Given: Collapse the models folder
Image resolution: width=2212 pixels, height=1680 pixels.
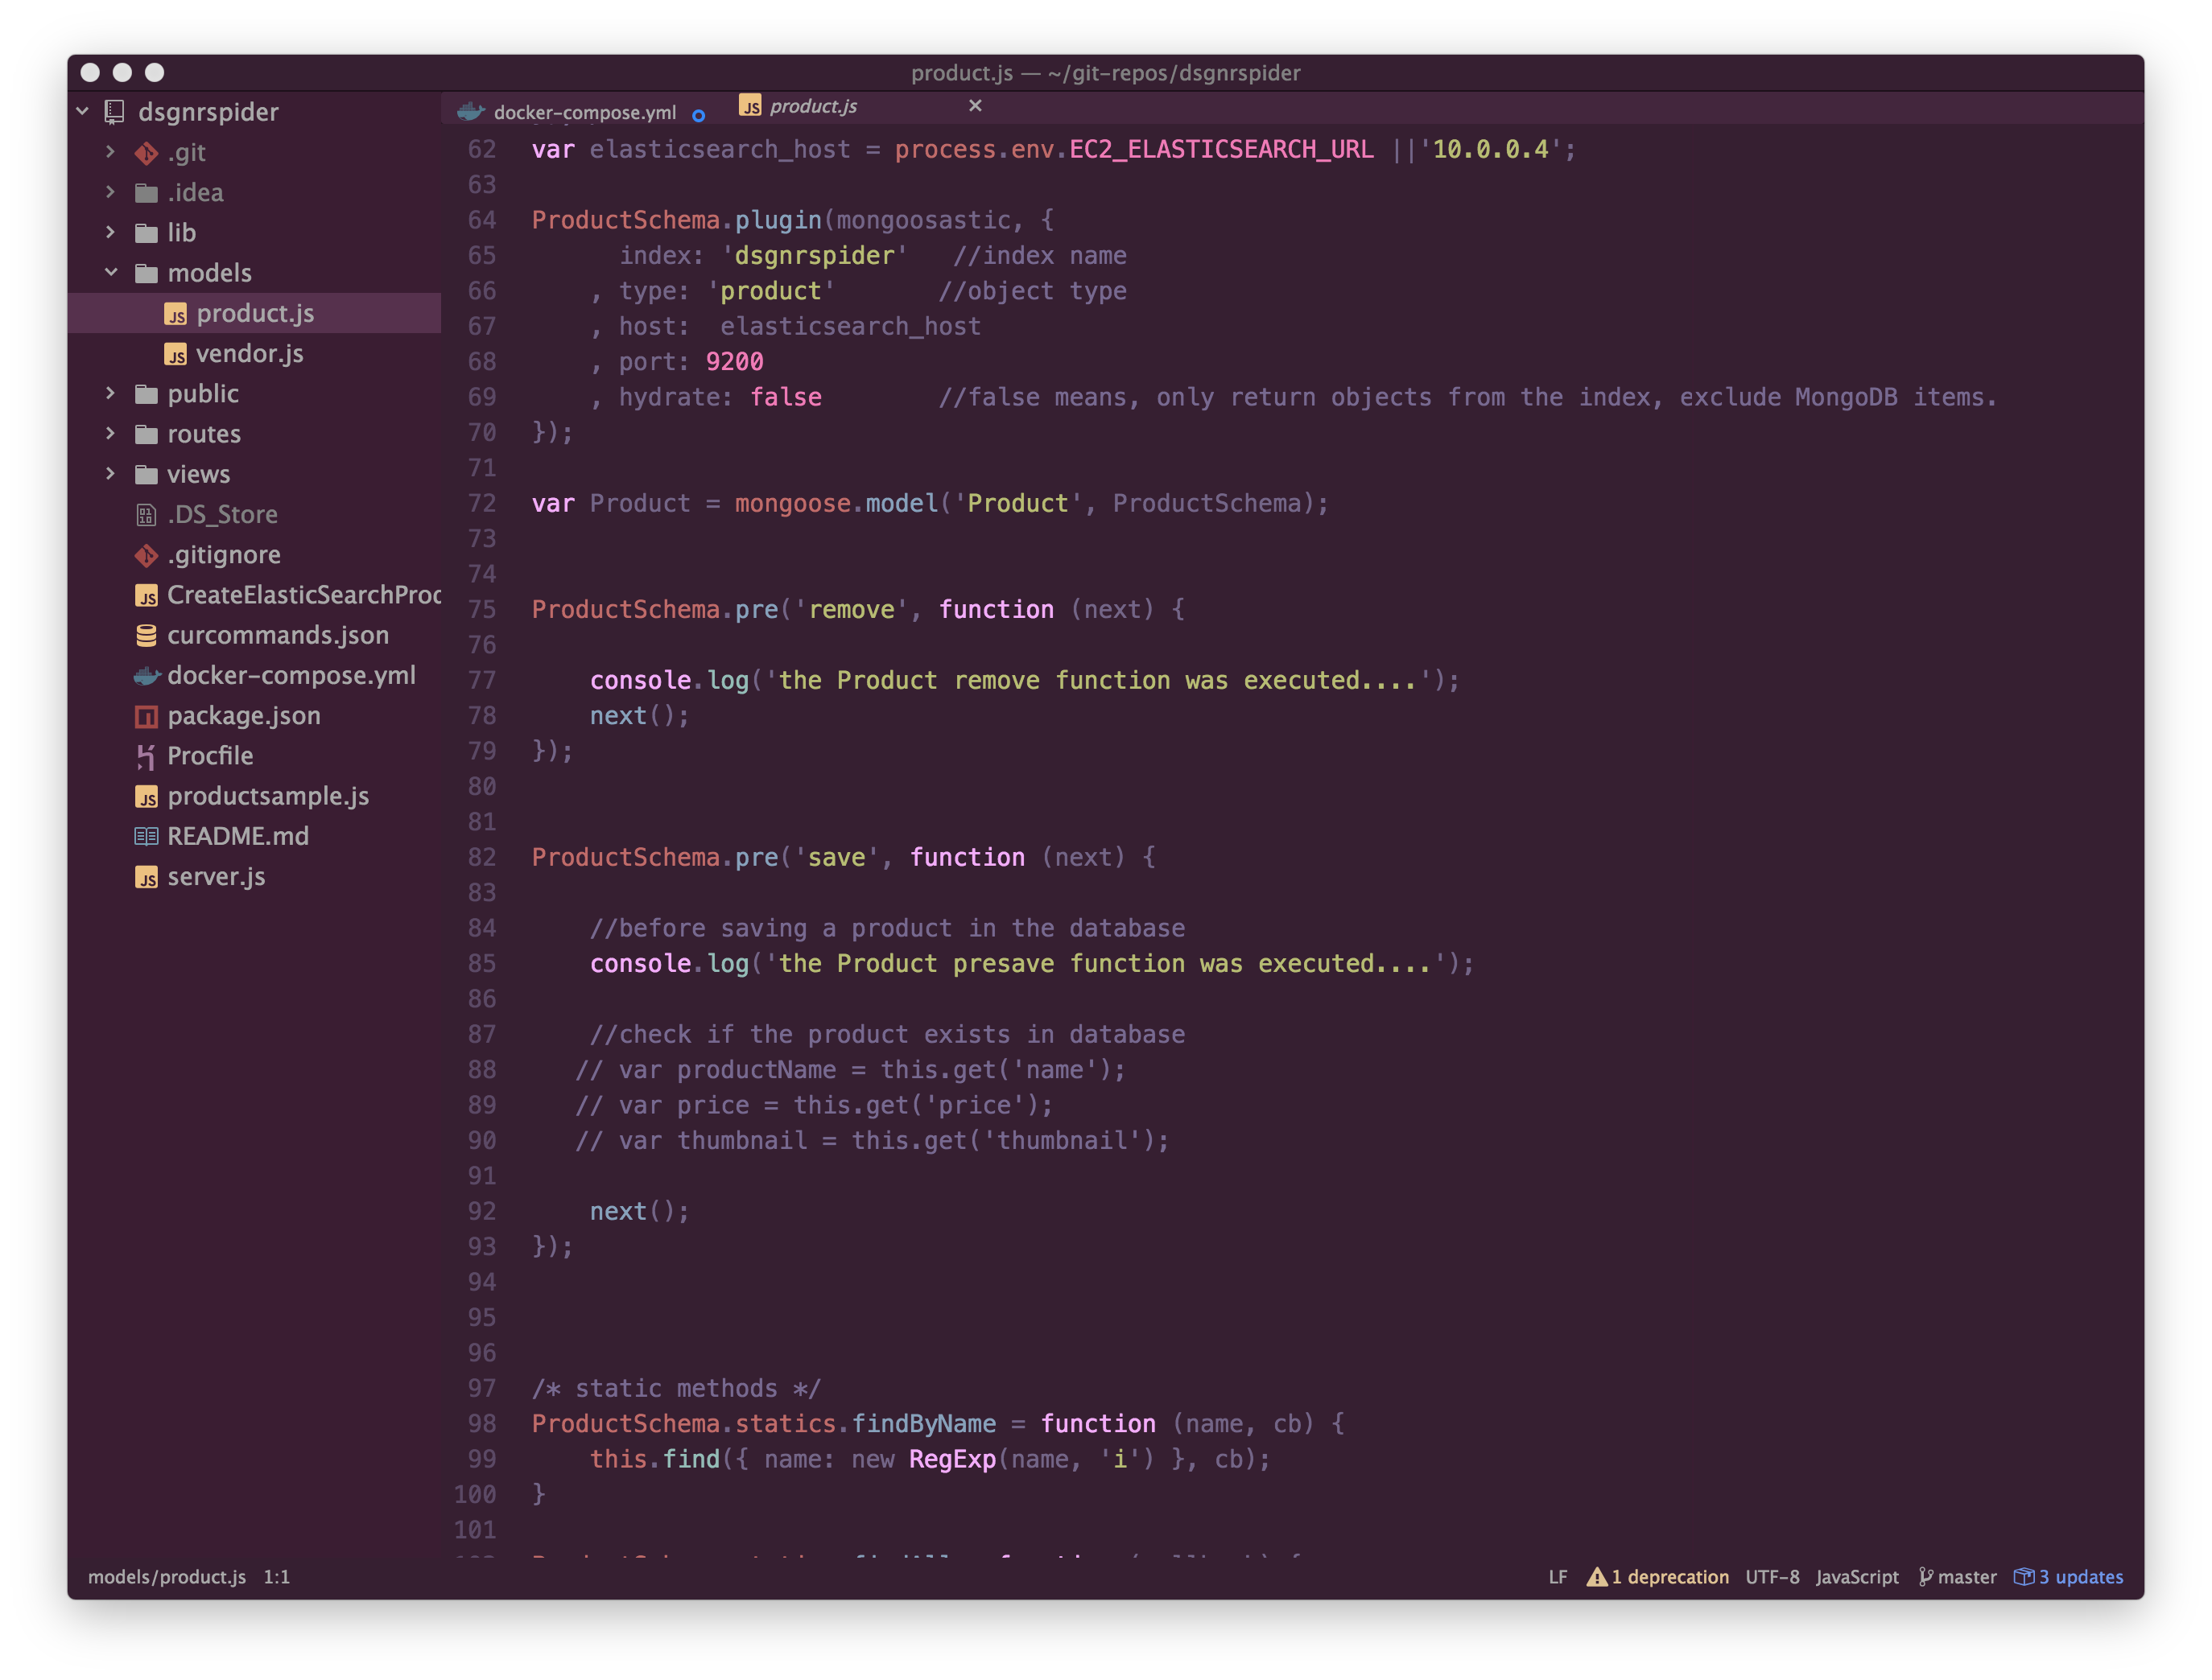Looking at the screenshot, I should pyautogui.click(x=111, y=272).
